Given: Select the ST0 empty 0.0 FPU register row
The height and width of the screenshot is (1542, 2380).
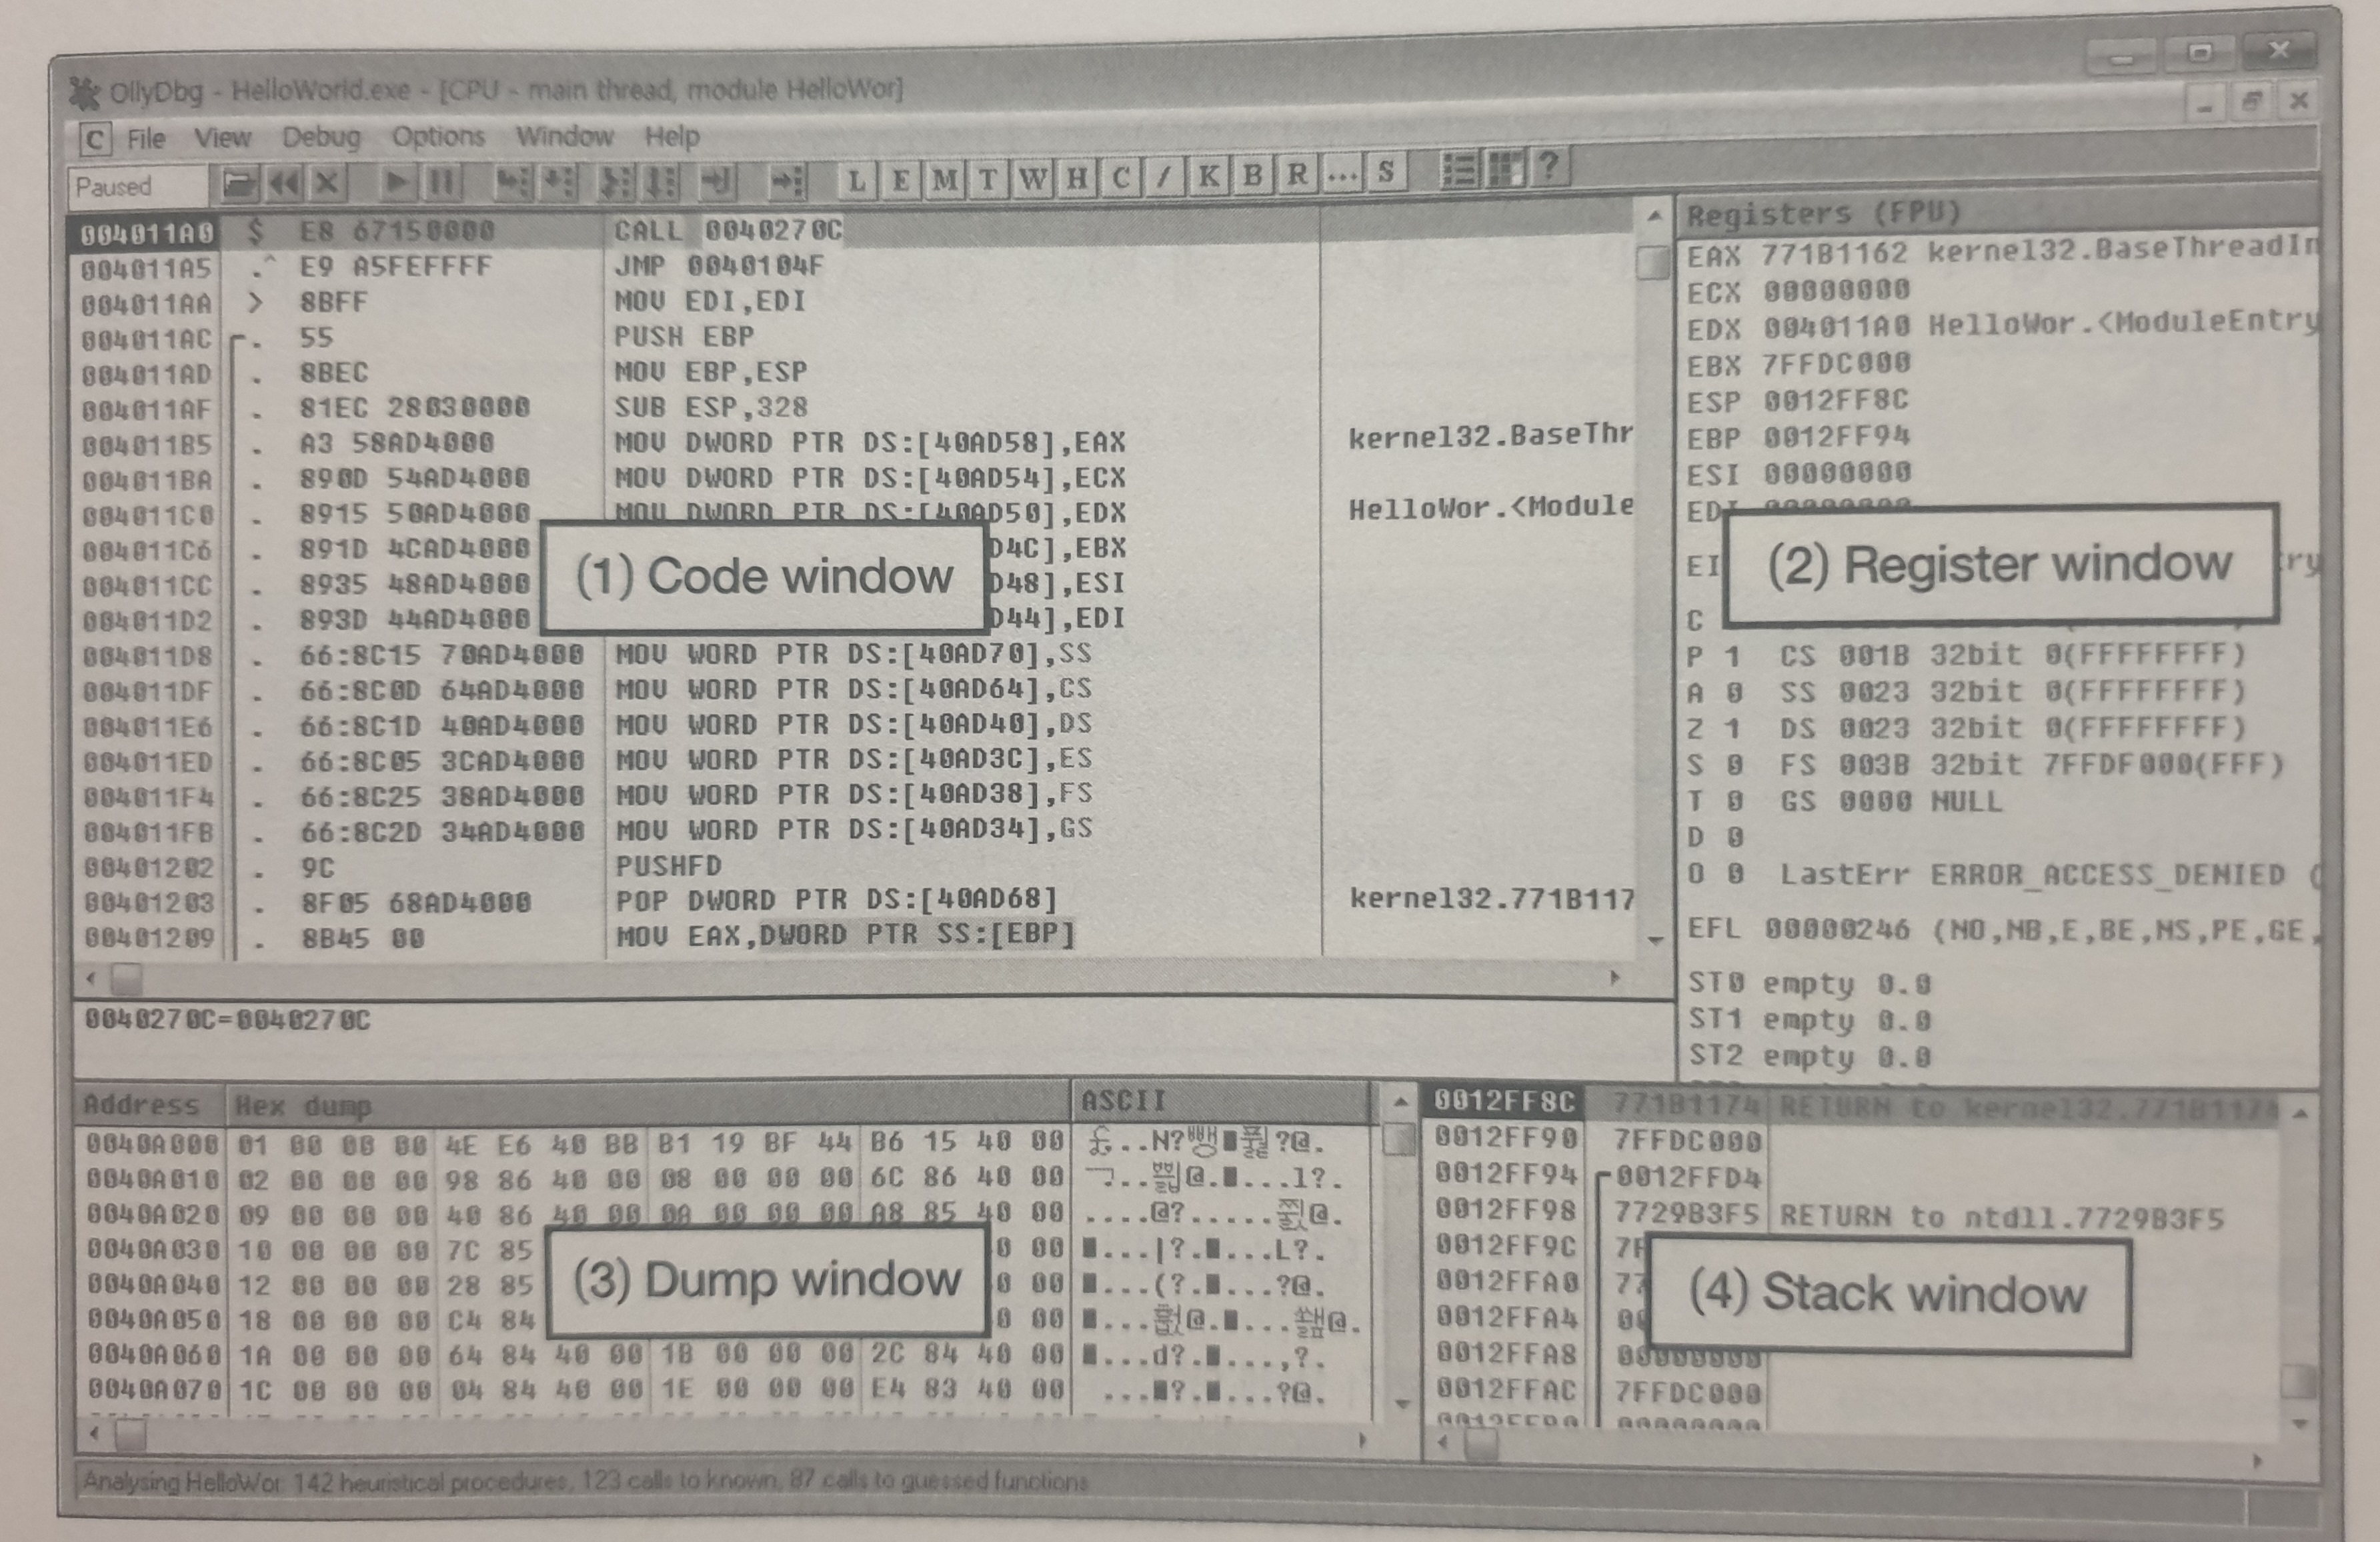Looking at the screenshot, I should pyautogui.click(x=1810, y=985).
